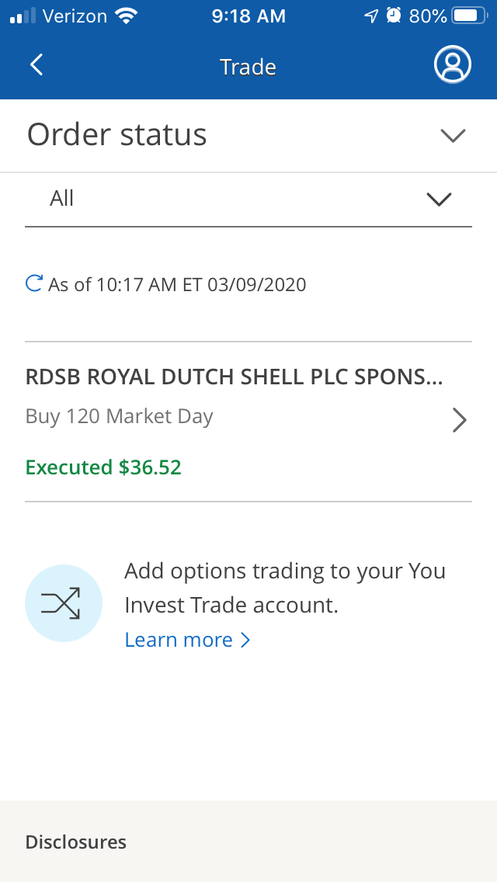This screenshot has height=882, width=497.
Task: Click the options trading shuffle icon
Action: point(64,603)
